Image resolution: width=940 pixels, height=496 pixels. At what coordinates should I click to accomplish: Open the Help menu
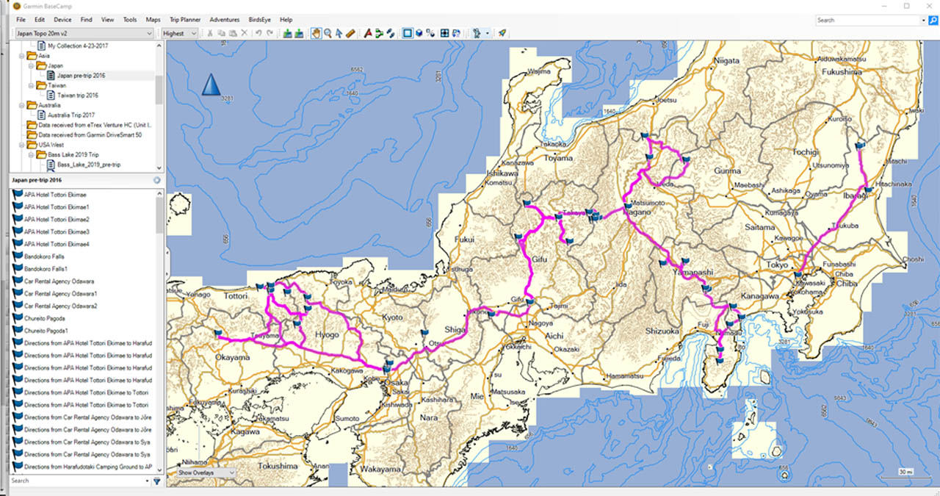[x=286, y=20]
